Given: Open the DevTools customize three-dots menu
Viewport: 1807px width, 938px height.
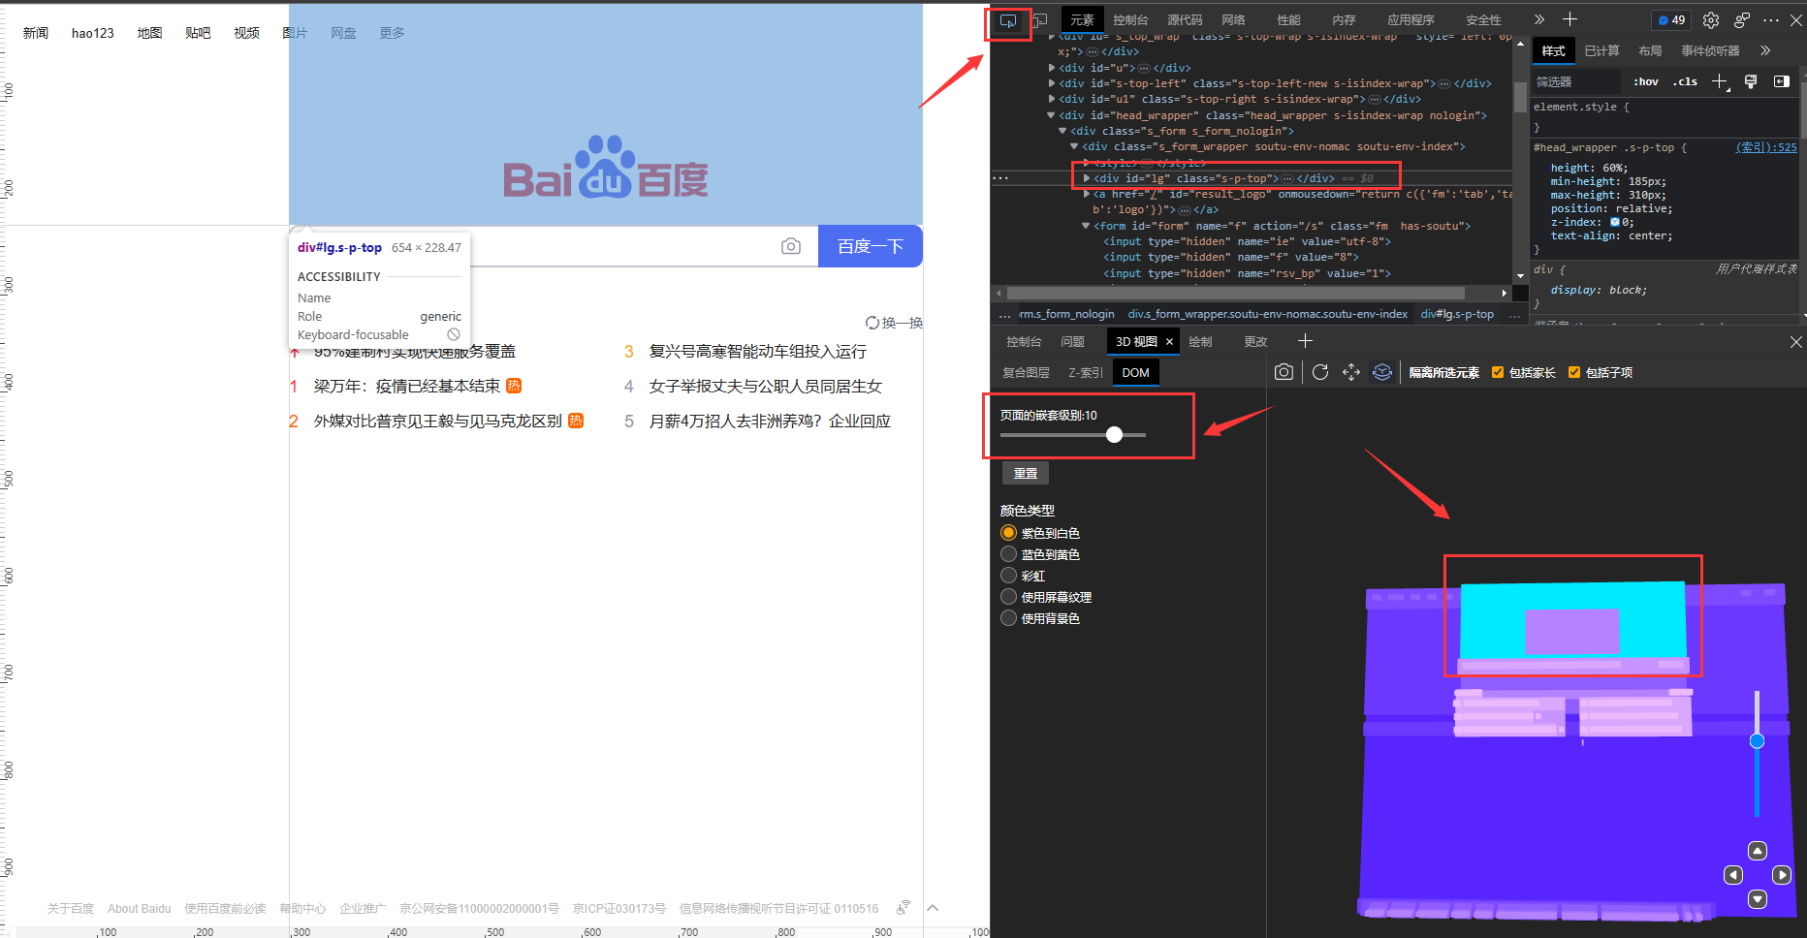Looking at the screenshot, I should 1771,20.
